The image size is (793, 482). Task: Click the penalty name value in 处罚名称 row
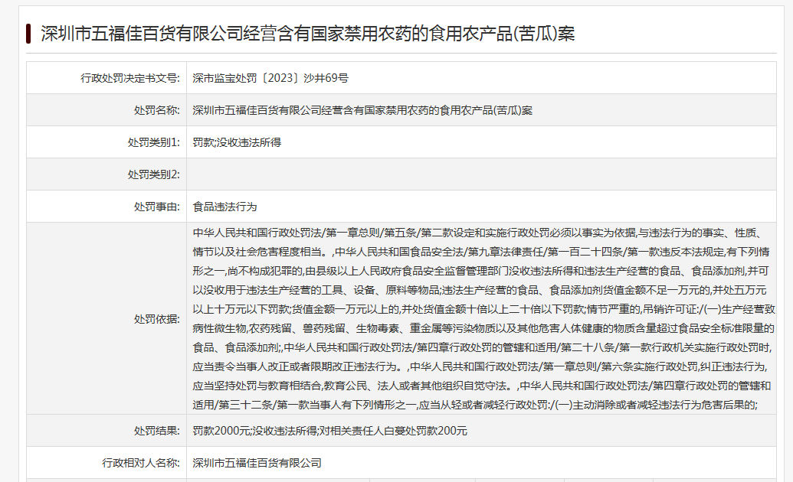pyautogui.click(x=362, y=110)
